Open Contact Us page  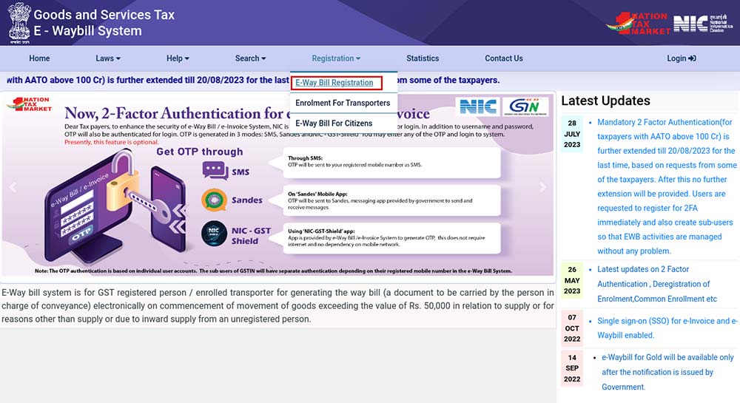pos(503,58)
